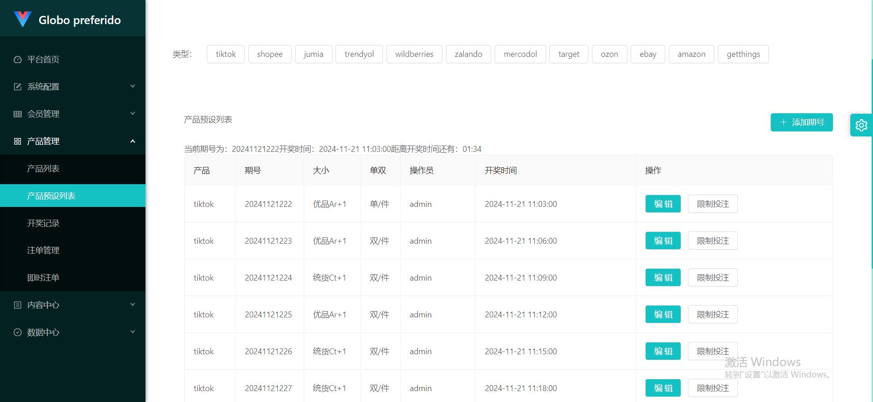
Task: Filter by target type
Action: (569, 54)
